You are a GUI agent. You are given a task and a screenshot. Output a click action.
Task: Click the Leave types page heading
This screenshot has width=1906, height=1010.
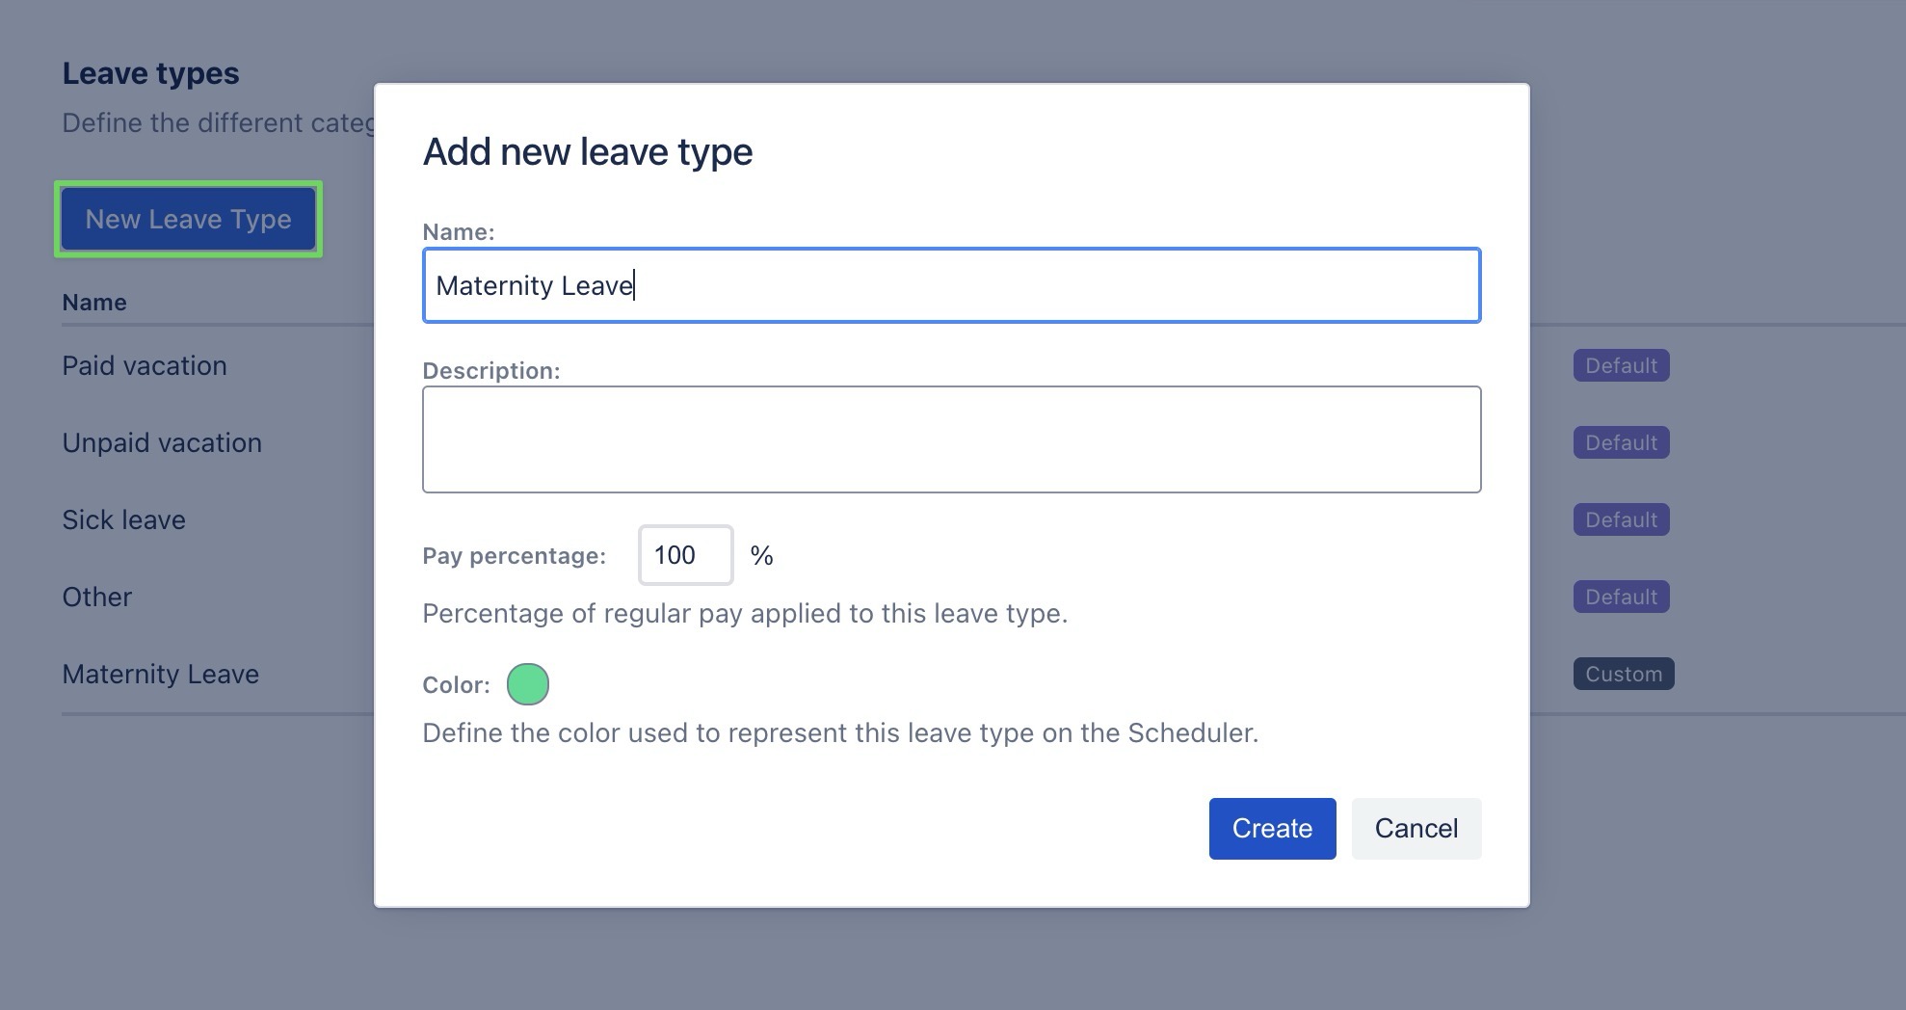pos(150,74)
